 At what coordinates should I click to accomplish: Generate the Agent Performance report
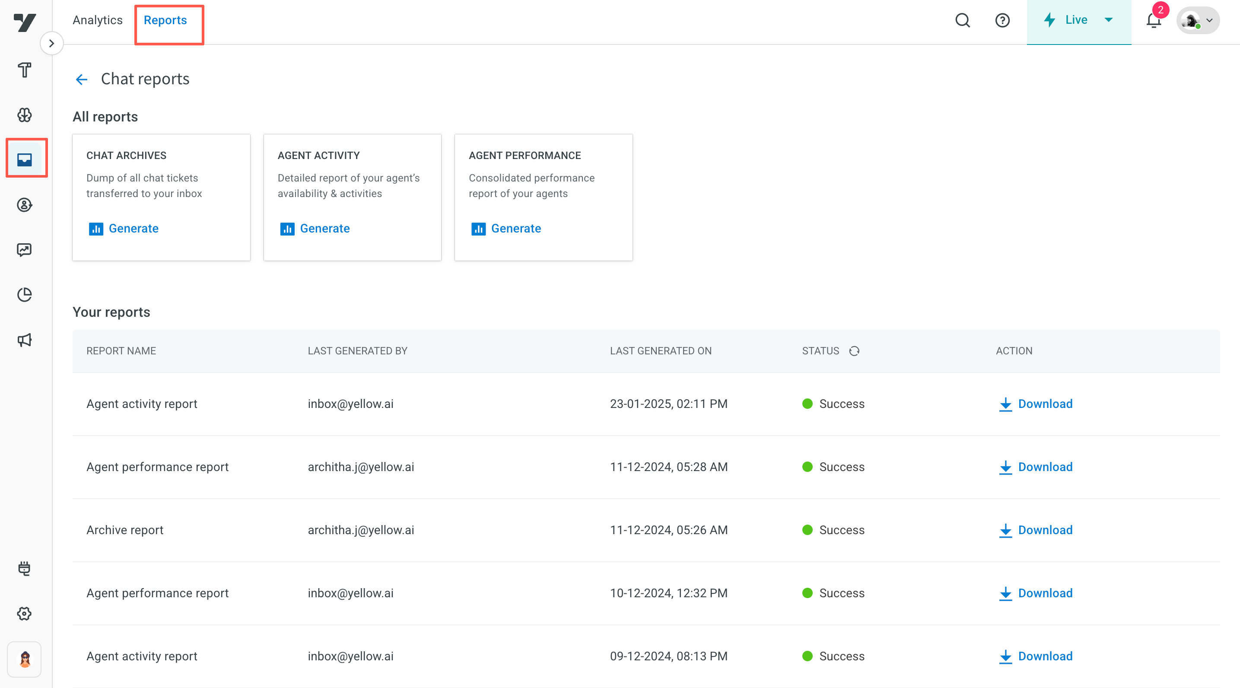(x=506, y=229)
